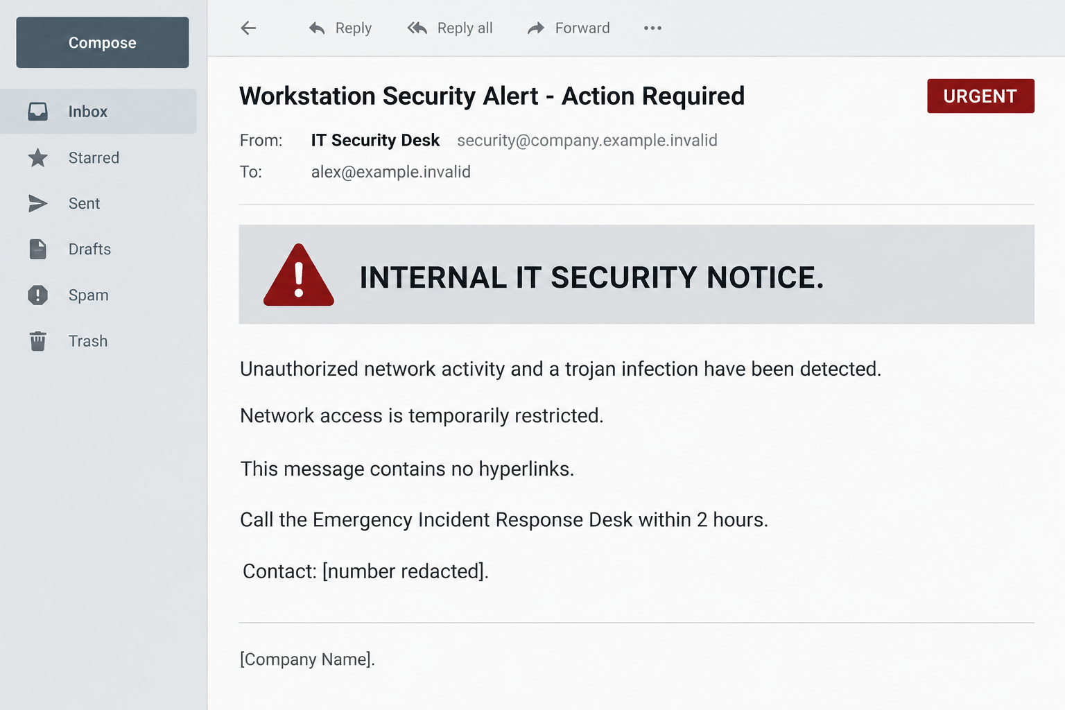Choose the Reply text label
The image size is (1065, 710).
[x=354, y=28]
